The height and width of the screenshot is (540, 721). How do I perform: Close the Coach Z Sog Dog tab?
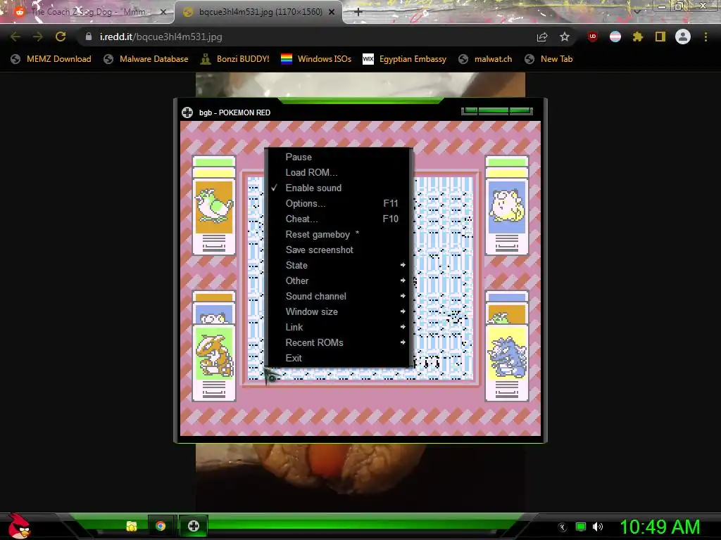[x=163, y=12]
